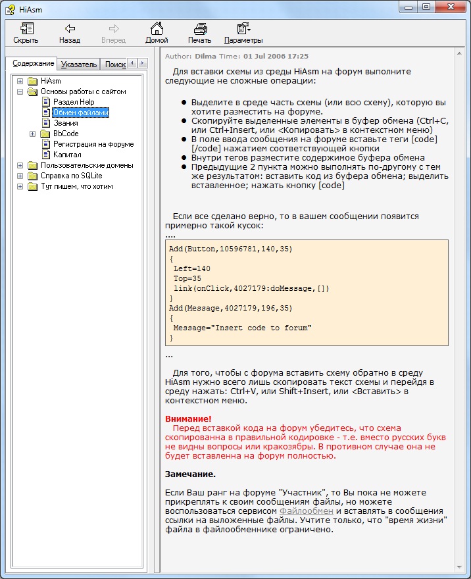Viewport: 471px width, 579px height.
Task: Click Основы работы с сайтом open-folder icon
Action: coord(33,91)
